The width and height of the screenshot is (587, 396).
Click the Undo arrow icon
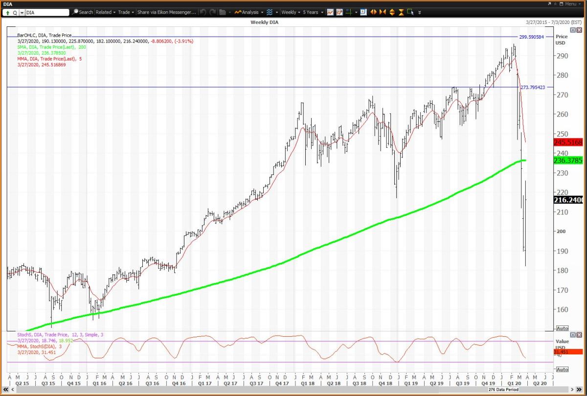[x=203, y=12]
